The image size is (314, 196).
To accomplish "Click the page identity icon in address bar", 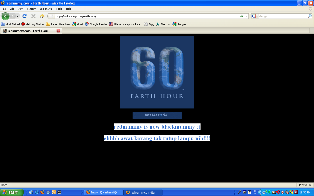I will point(51,16).
